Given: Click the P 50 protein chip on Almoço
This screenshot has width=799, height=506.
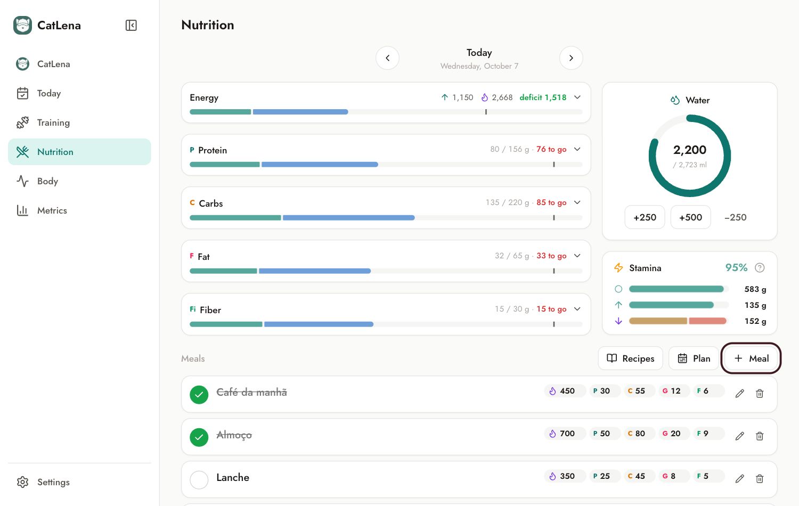Looking at the screenshot, I should 605,434.
